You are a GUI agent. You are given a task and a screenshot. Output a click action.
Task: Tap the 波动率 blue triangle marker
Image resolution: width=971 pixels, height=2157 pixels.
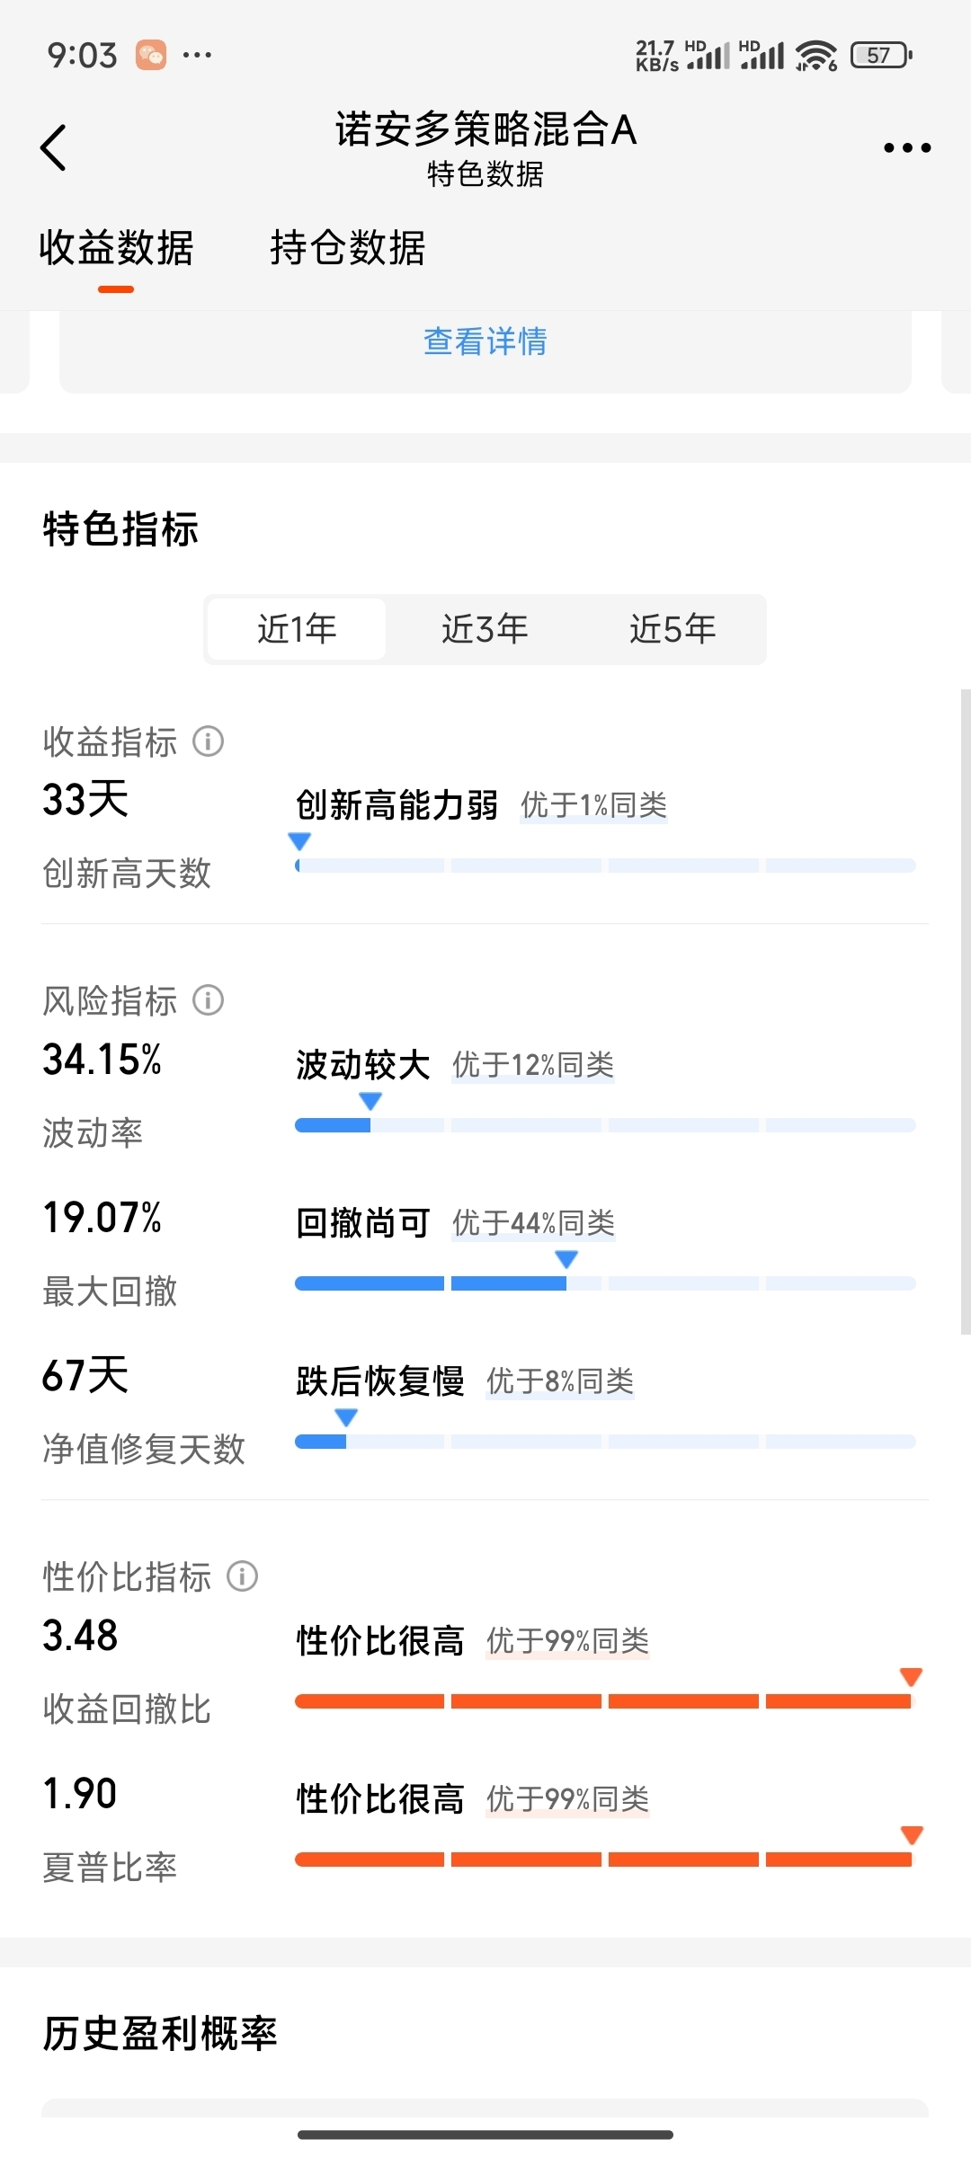370,1100
